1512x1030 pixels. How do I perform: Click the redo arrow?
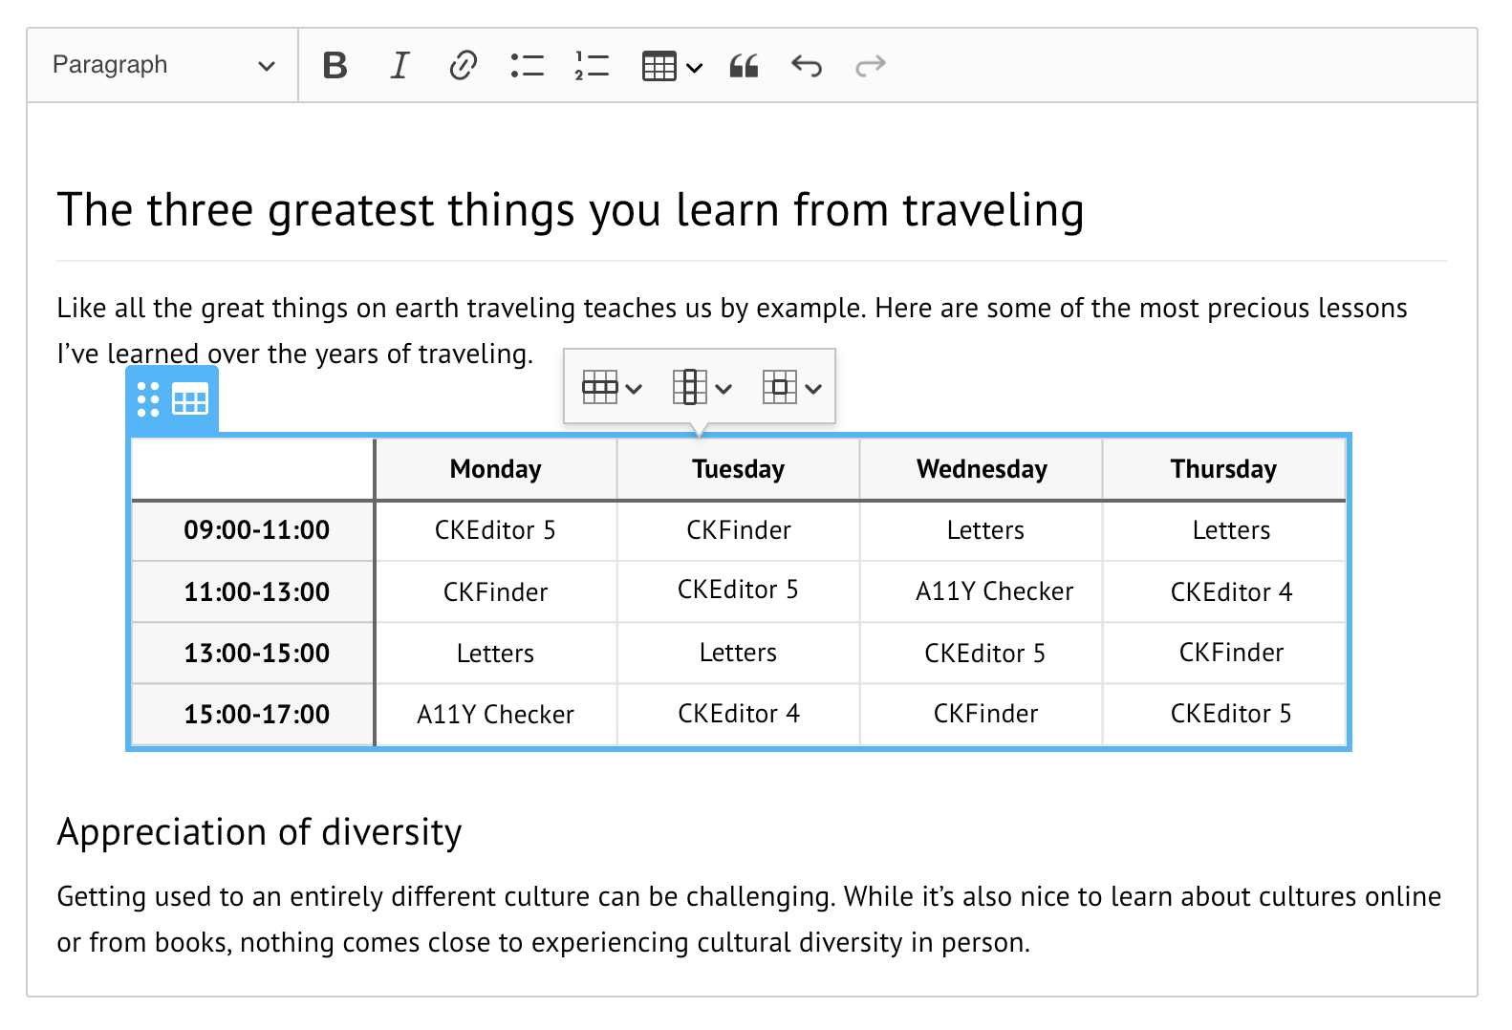tap(871, 66)
